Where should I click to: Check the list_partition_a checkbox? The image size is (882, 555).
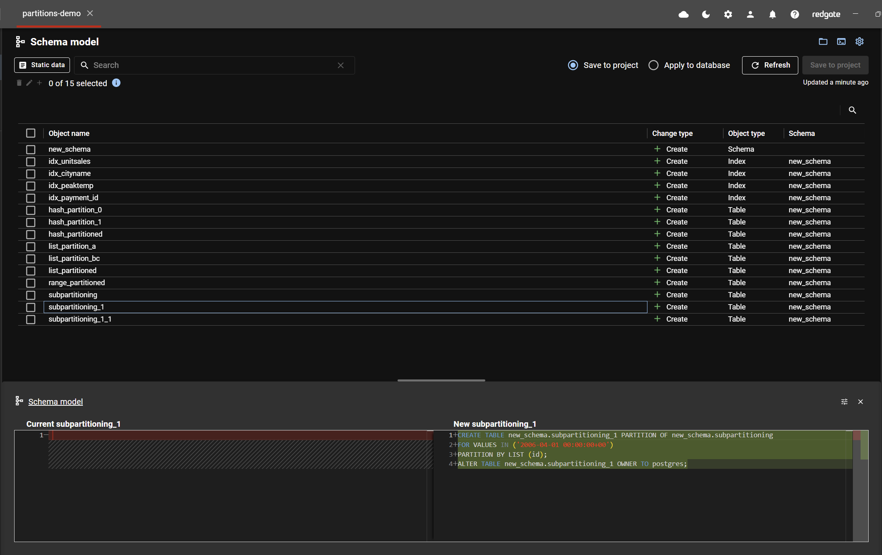31,246
